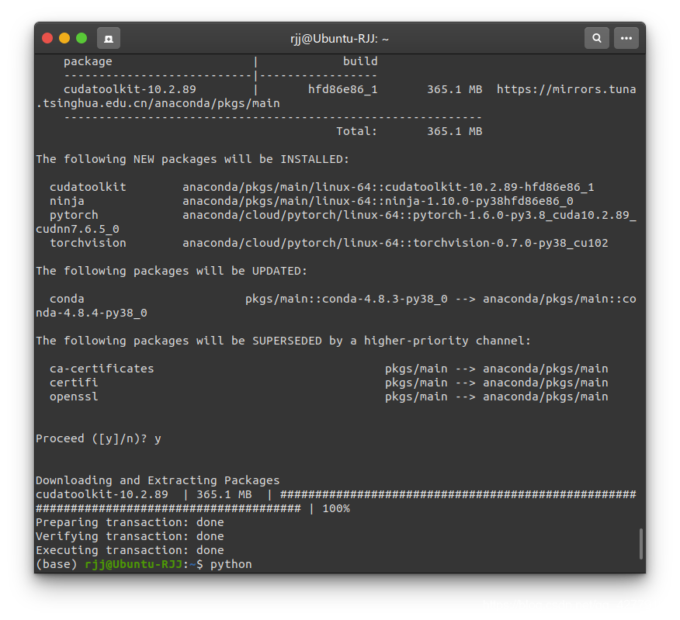Click 'cudatoolkit-10.2.89' in the package table row
Image resolution: width=680 pixels, height=620 pixels.
pyautogui.click(x=130, y=89)
